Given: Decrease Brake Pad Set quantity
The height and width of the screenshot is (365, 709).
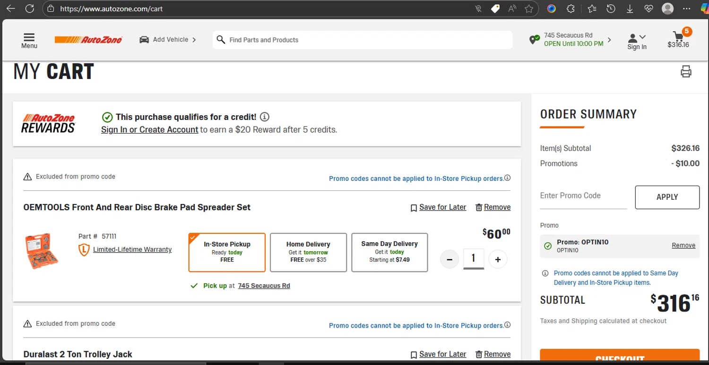Looking at the screenshot, I should click(450, 259).
